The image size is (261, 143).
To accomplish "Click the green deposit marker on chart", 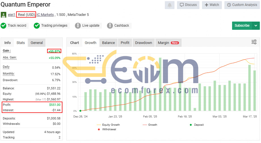I will click(x=80, y=111).
